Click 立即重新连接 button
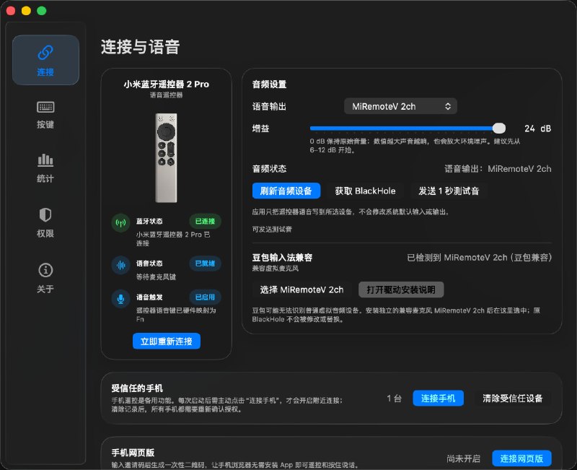This screenshot has width=577, height=470. pos(167,341)
